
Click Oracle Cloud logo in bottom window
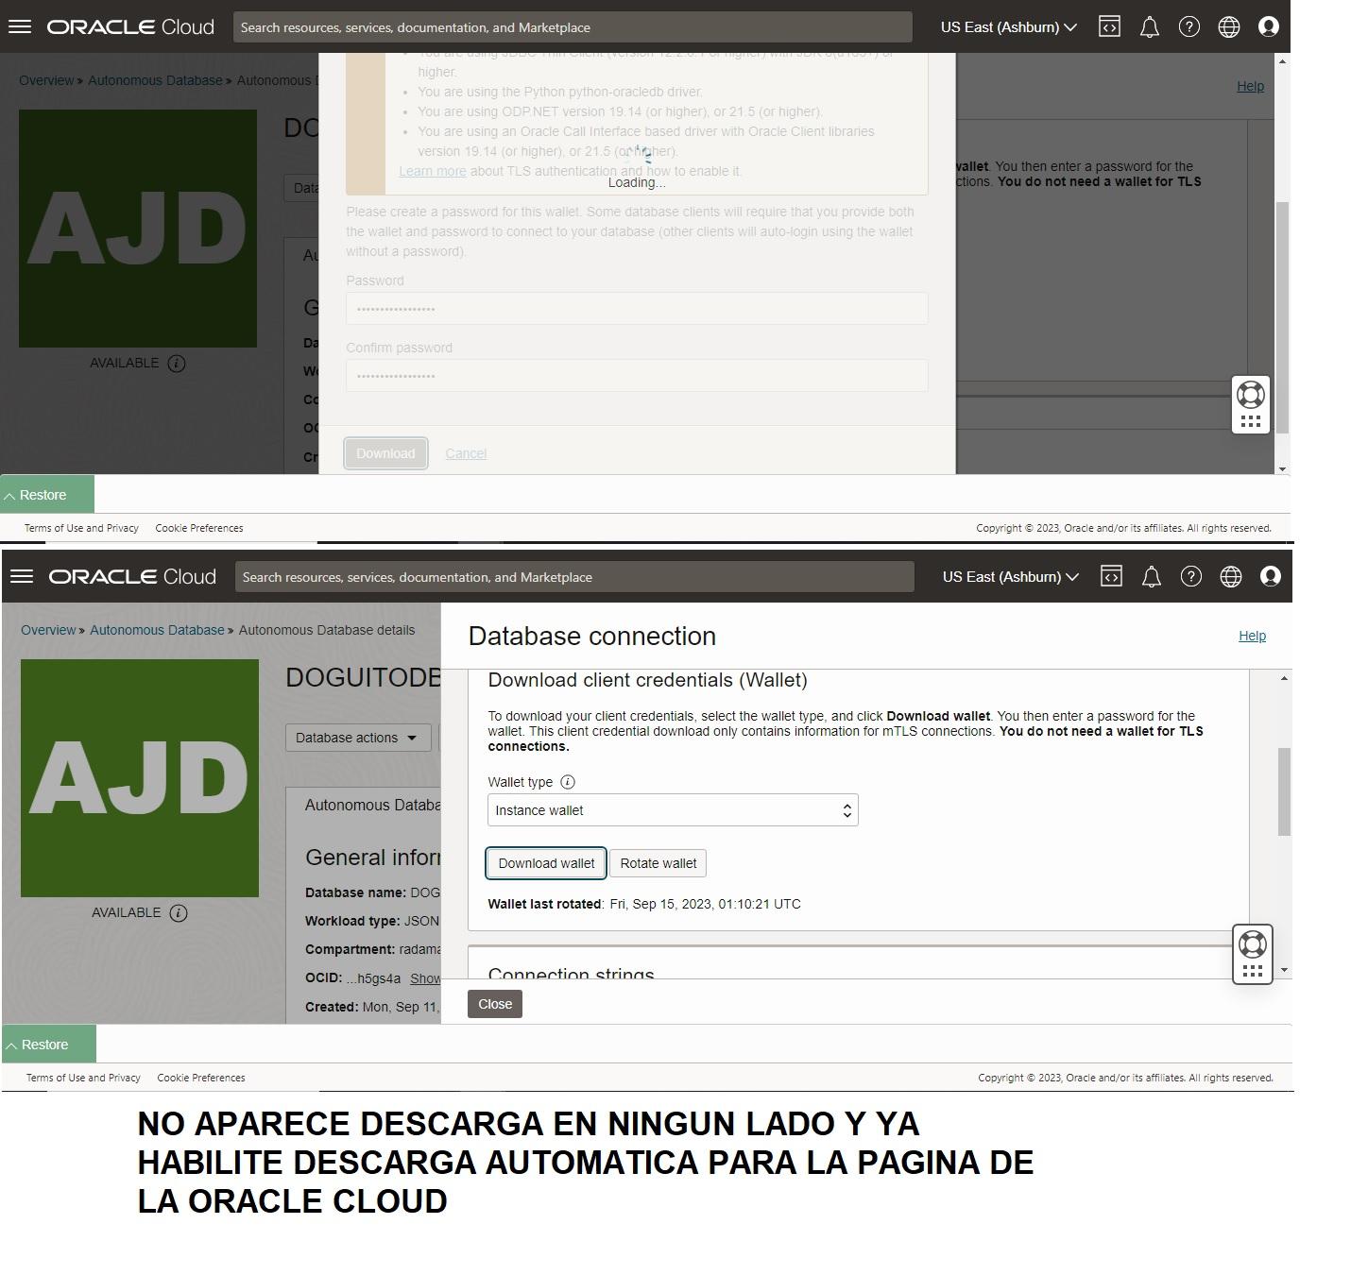pyautogui.click(x=132, y=577)
